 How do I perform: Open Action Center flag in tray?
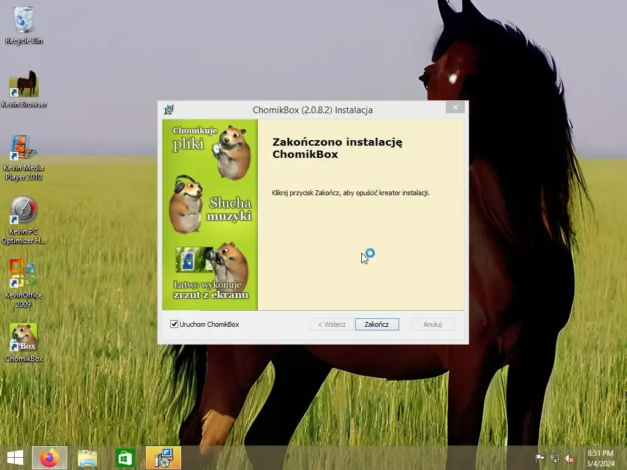click(539, 458)
